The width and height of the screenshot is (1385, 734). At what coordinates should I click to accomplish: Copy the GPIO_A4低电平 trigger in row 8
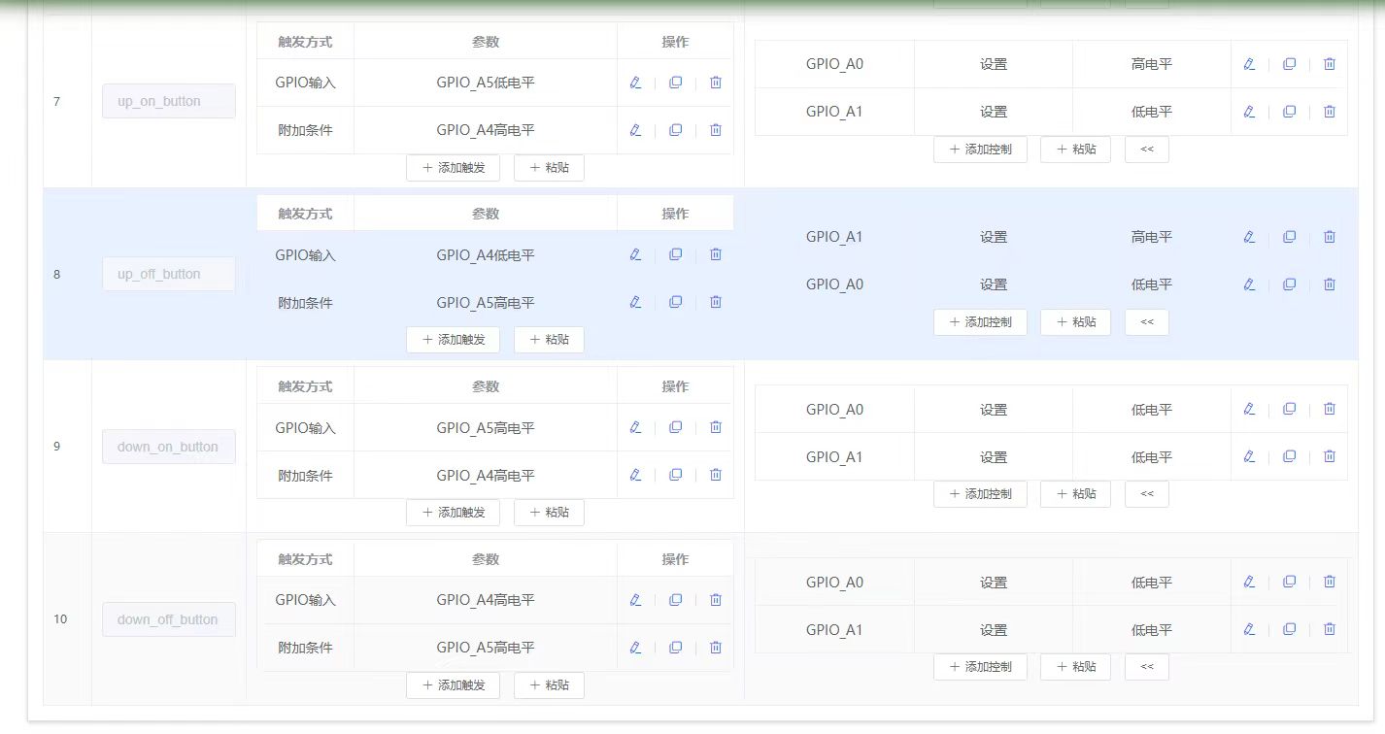click(x=675, y=254)
